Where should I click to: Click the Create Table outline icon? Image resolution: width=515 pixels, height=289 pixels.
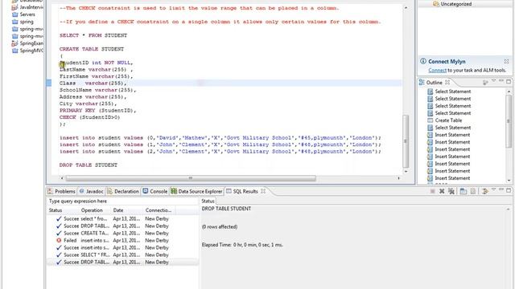[431, 120]
